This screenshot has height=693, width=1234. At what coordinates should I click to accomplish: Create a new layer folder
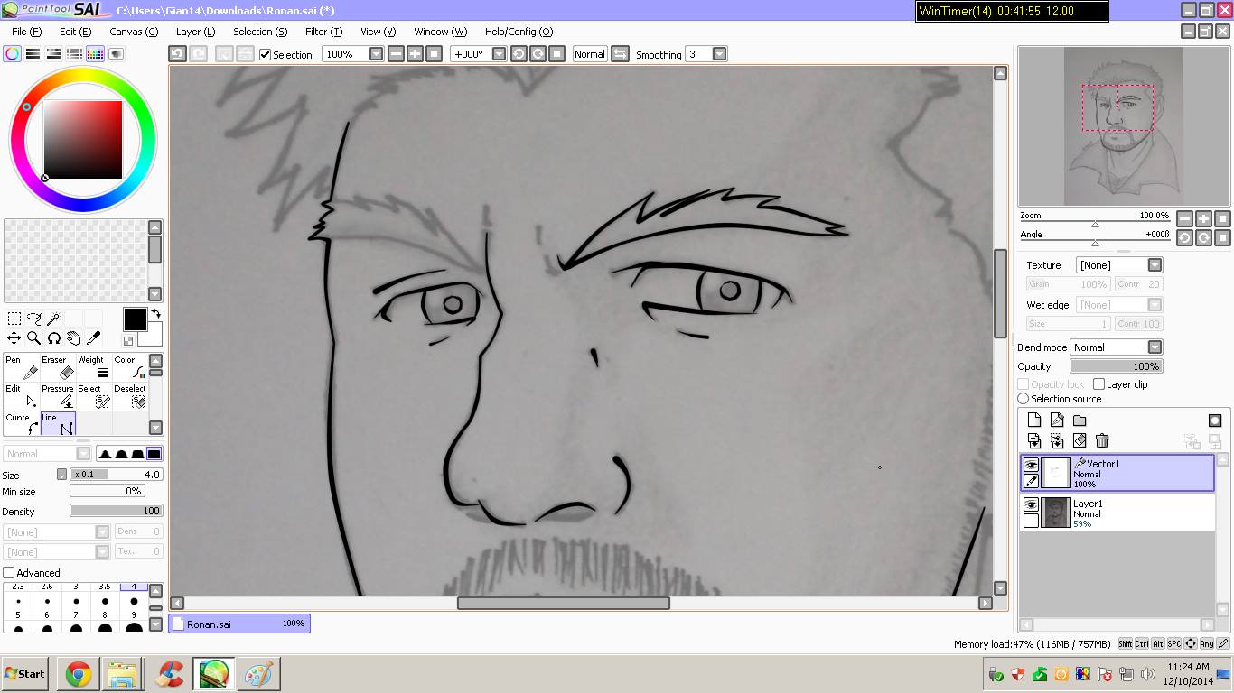click(x=1080, y=420)
